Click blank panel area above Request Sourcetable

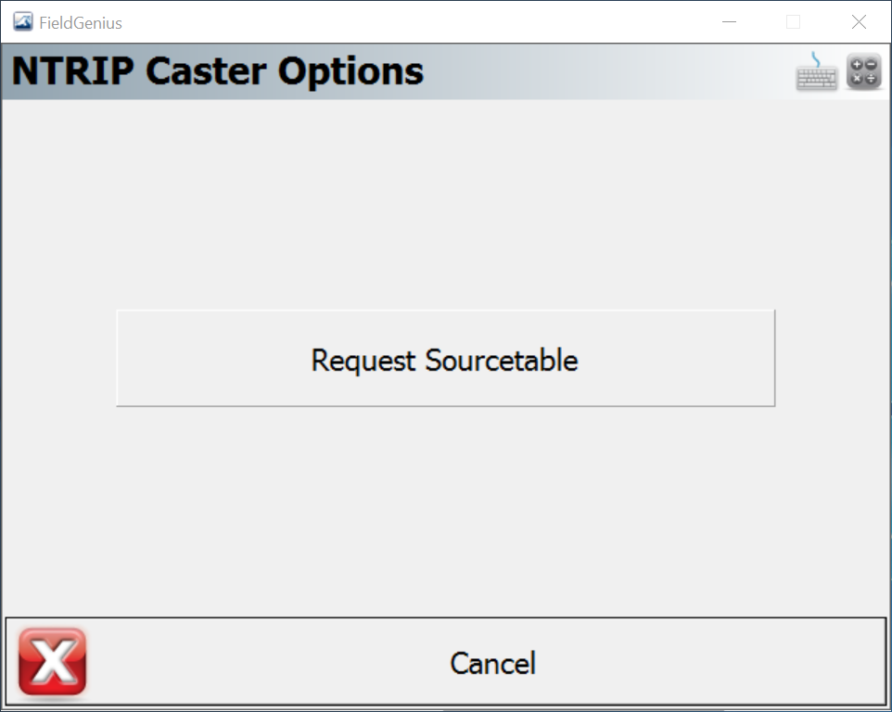click(445, 204)
